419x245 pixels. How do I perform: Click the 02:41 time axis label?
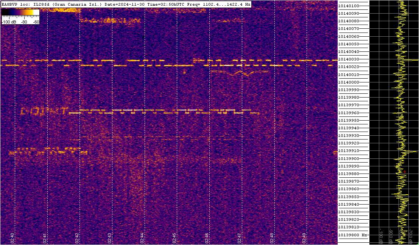45,237
